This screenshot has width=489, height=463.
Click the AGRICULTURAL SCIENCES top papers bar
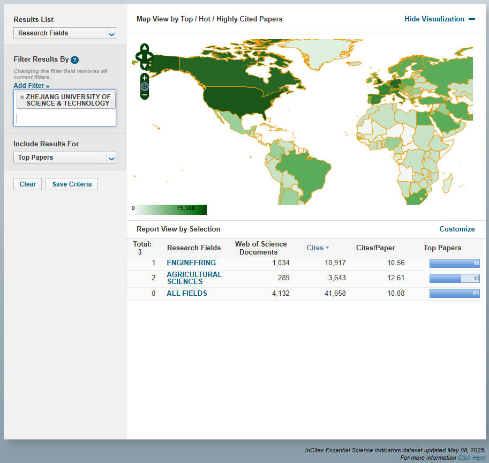tap(454, 279)
